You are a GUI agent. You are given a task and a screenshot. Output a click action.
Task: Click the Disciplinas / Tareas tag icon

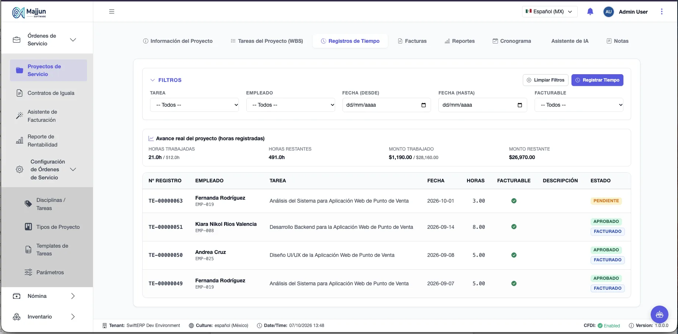tap(28, 204)
